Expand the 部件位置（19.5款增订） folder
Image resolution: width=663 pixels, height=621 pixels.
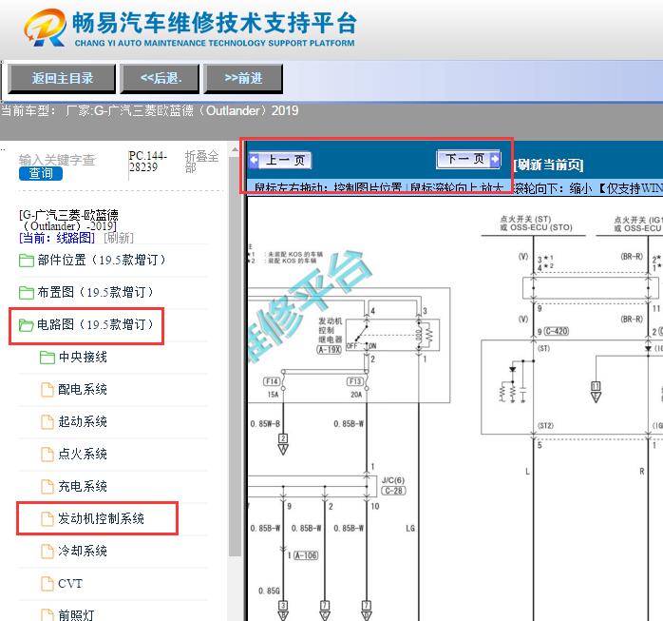(x=102, y=260)
